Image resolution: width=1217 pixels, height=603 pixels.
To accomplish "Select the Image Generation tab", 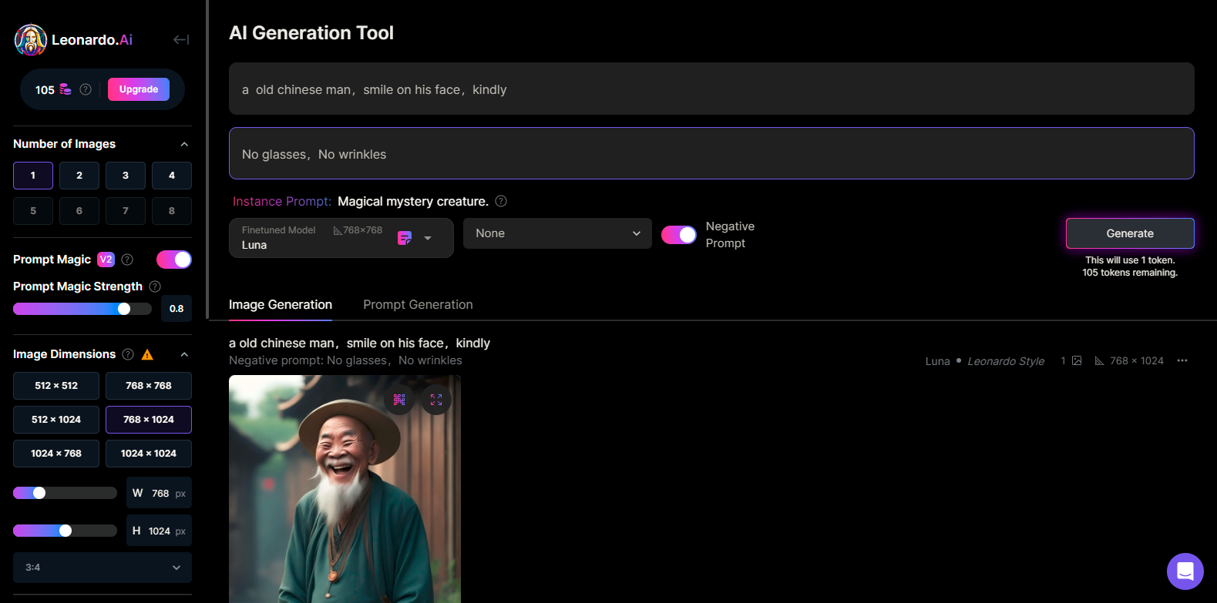I will tap(281, 305).
